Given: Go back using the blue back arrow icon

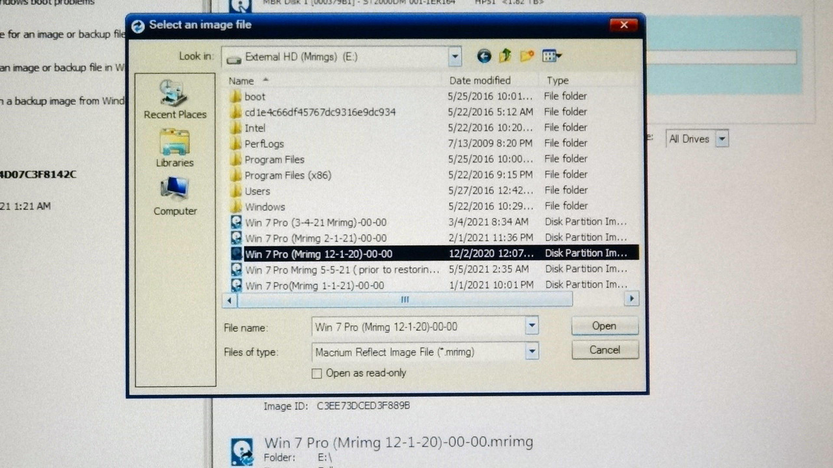Looking at the screenshot, I should (484, 57).
